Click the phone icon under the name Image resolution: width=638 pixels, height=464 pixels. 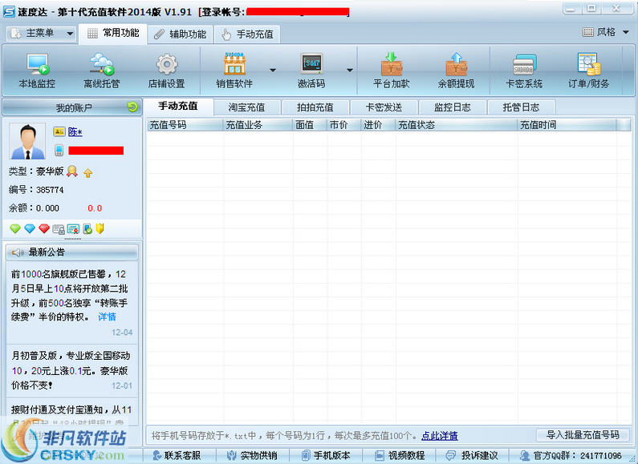pyautogui.click(x=59, y=151)
